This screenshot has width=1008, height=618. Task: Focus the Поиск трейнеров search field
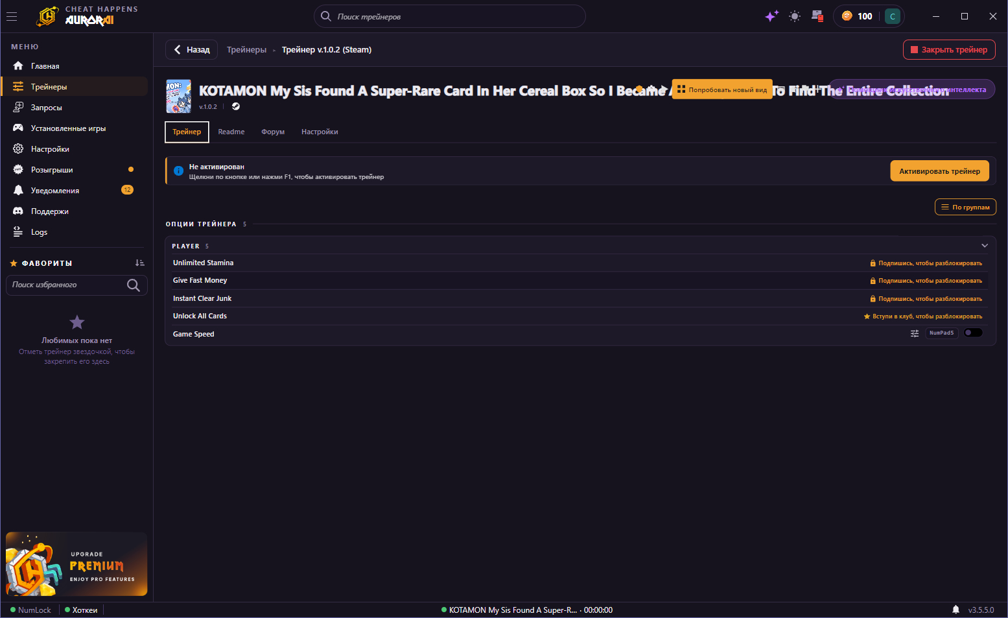tap(450, 16)
